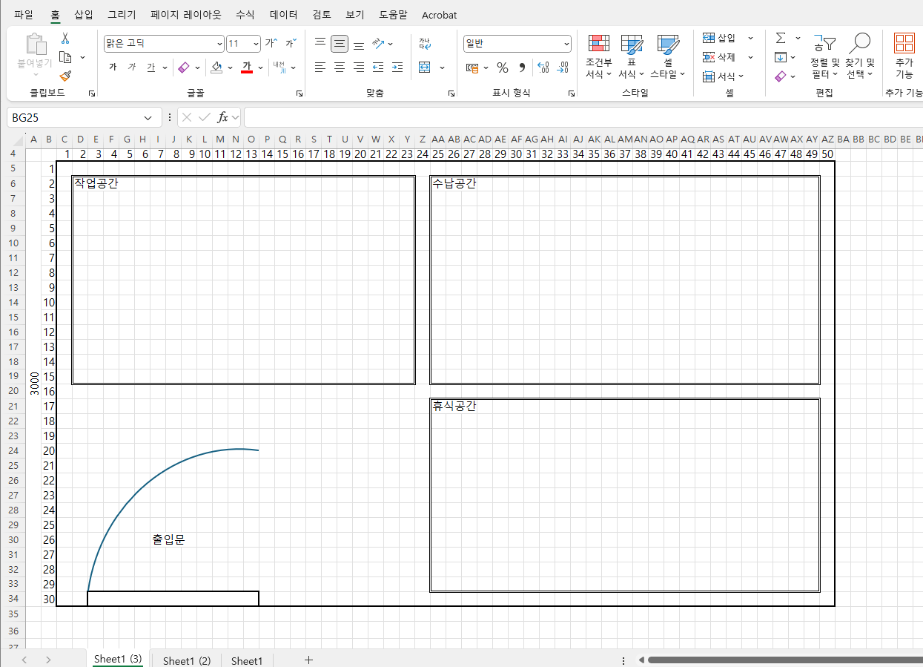Open the fill color dropdown arrow
Screen dimensions: 923x667
(230, 68)
